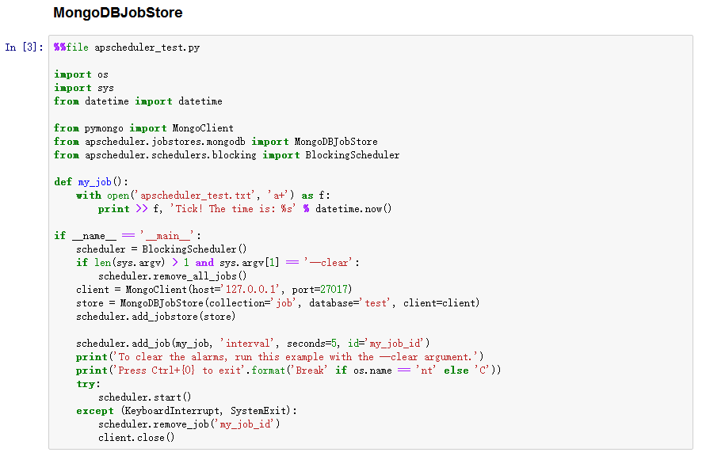
Task: Click the BlockingScheduler import line
Action: 227,155
